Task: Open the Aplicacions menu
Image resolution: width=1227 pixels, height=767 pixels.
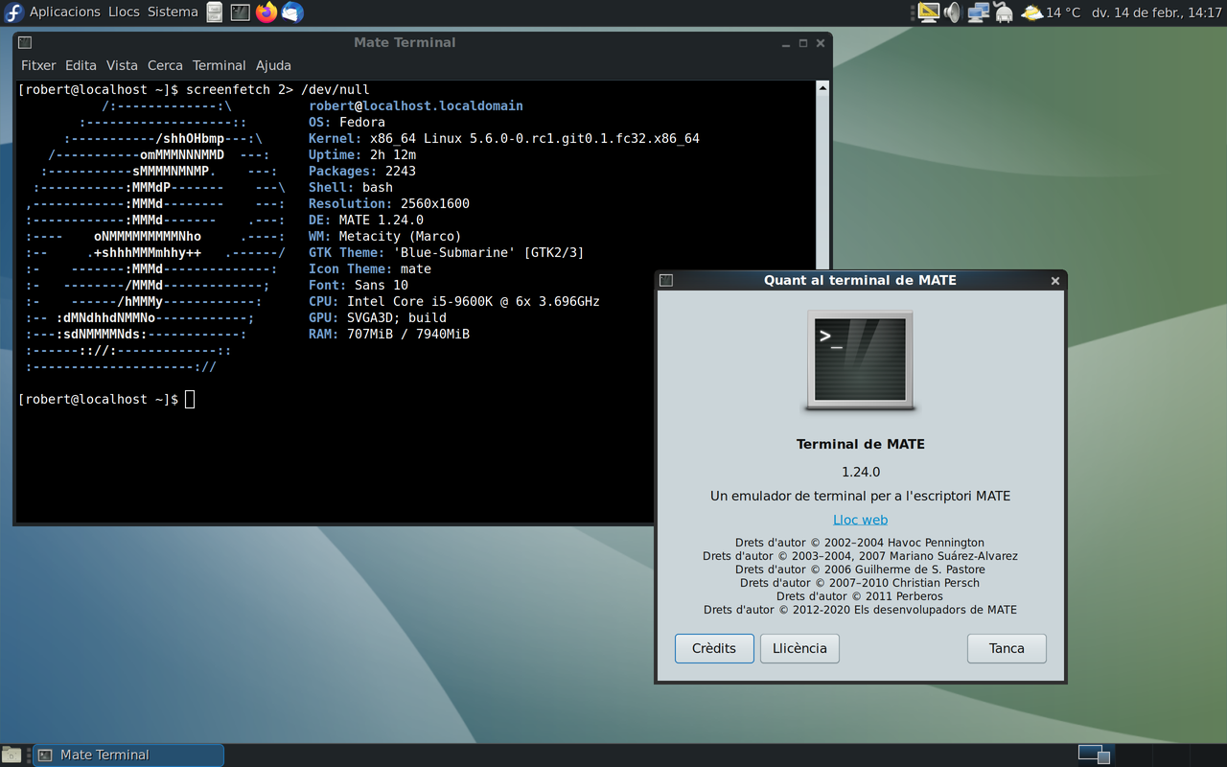Action: [x=65, y=12]
